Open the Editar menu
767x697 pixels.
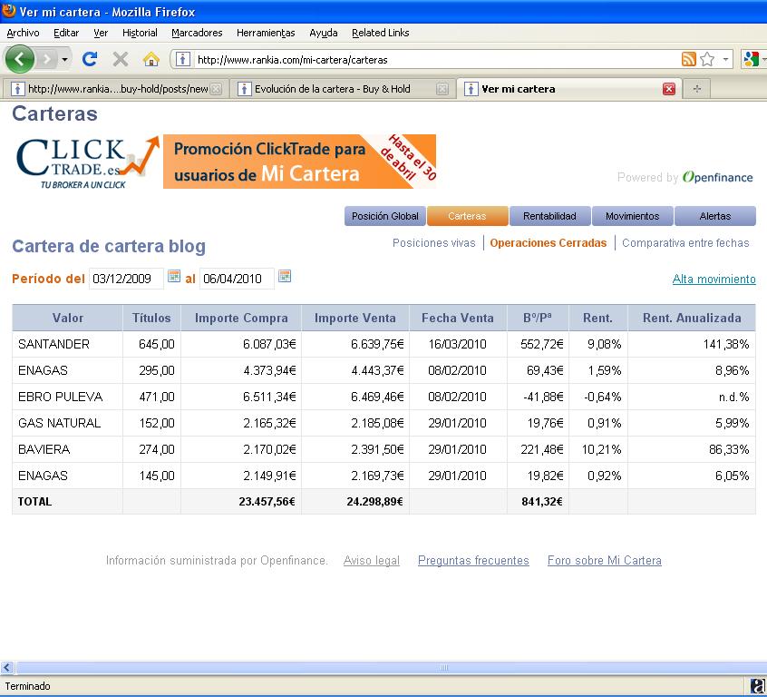(66, 33)
